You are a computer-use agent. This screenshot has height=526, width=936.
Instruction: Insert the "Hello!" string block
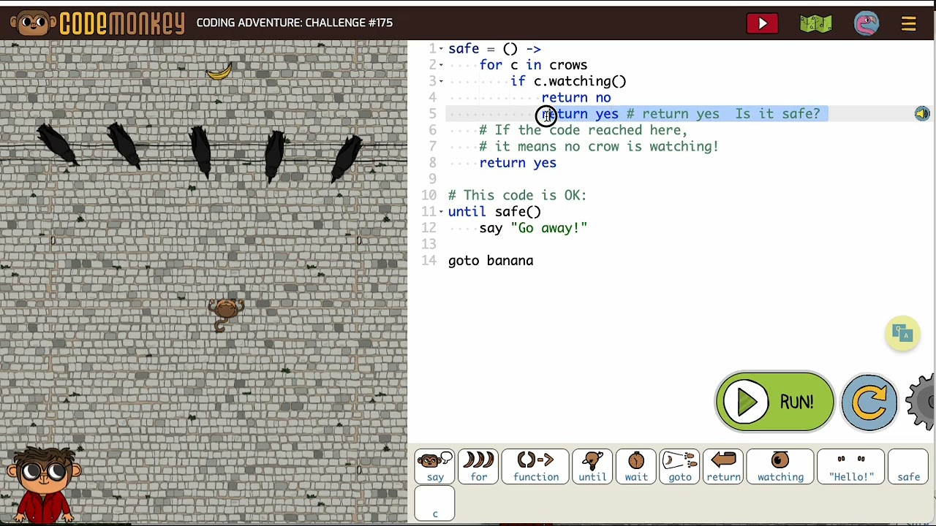pyautogui.click(x=851, y=467)
